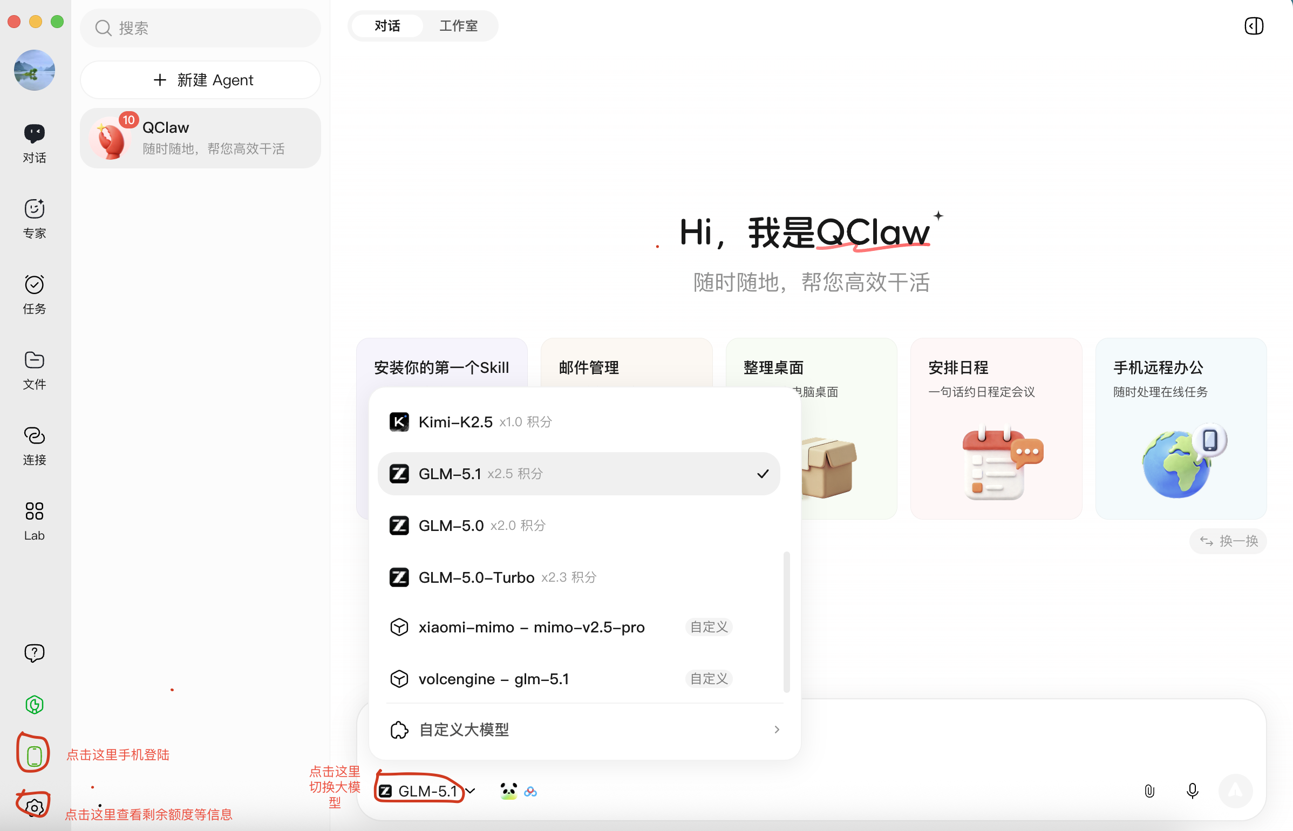Viewport: 1293px width, 831px height.
Task: Click the help question bubble icon
Action: 35,653
